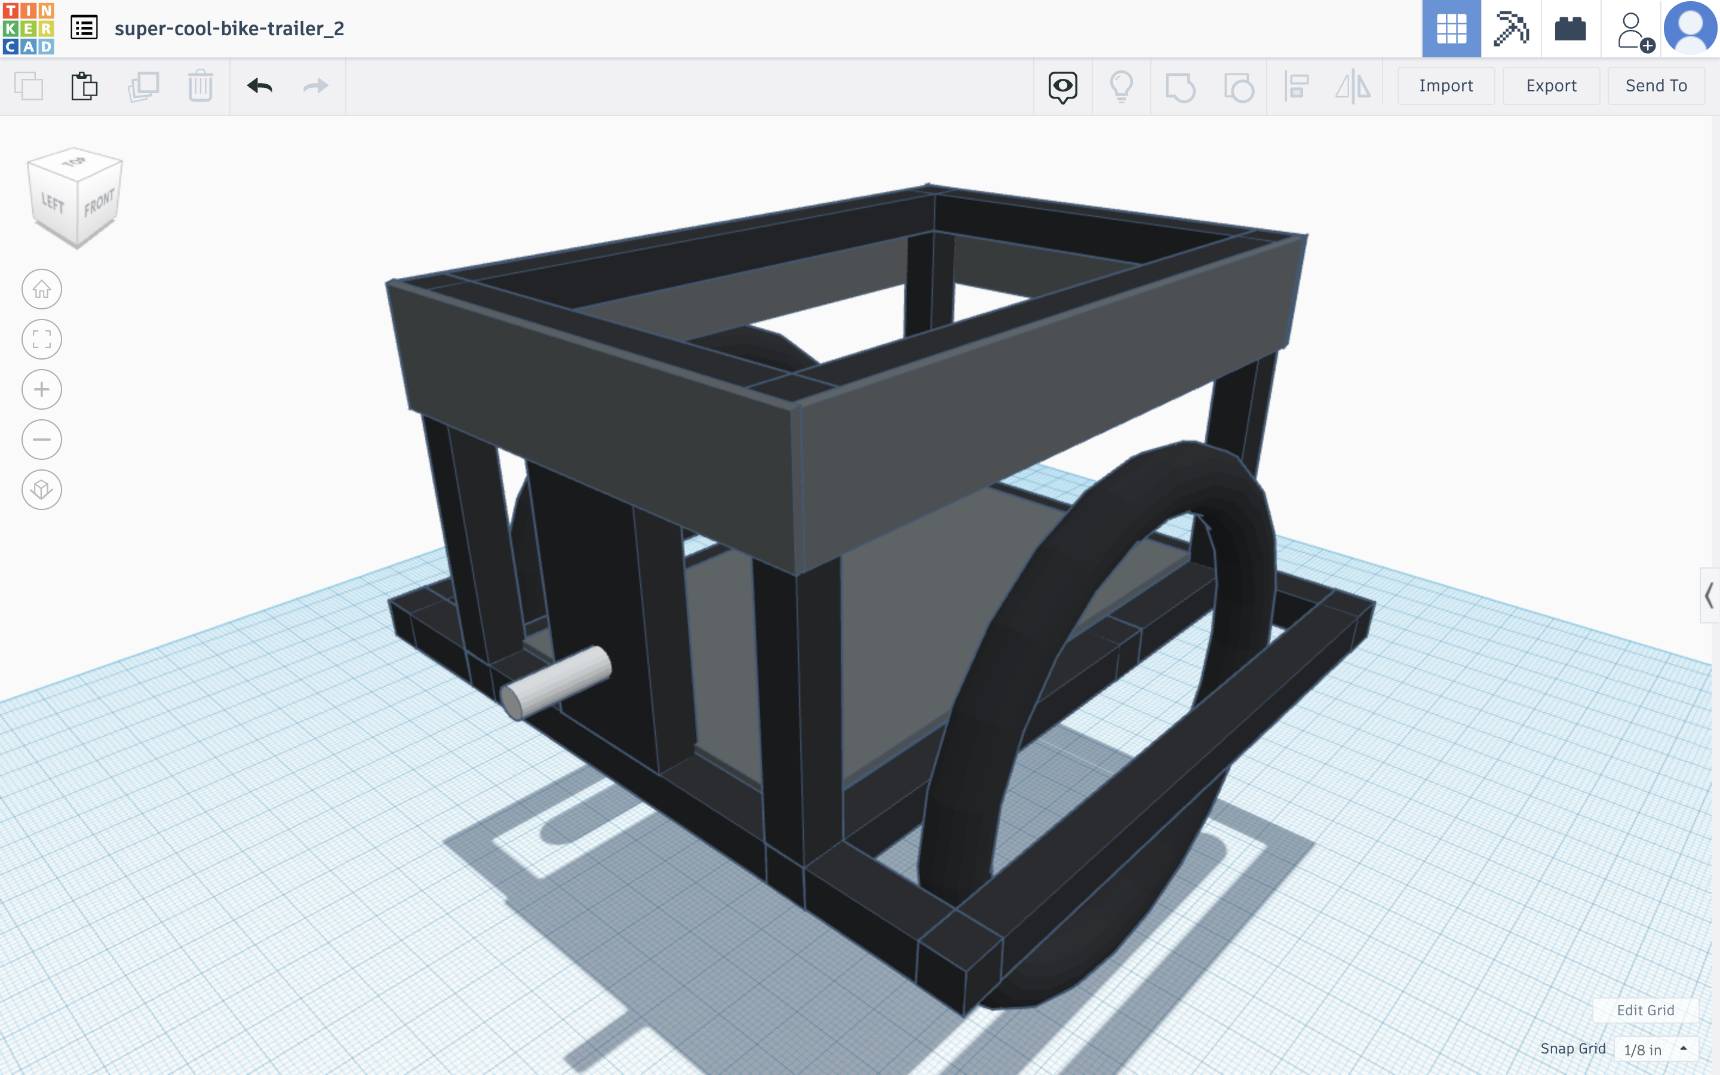
Task: Switch to Bricks view
Action: (x=1570, y=29)
